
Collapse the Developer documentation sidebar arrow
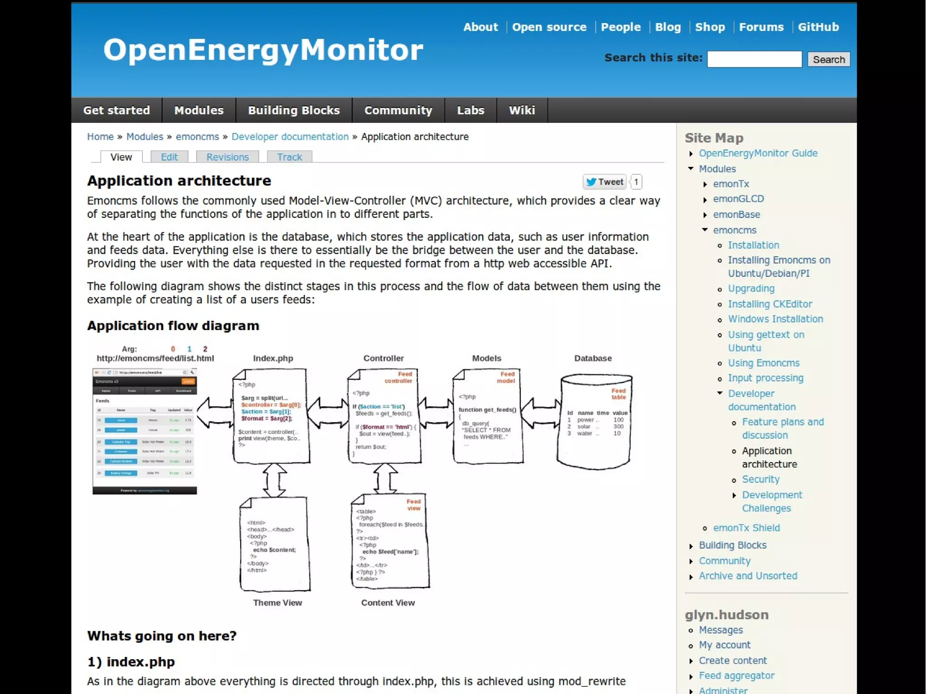tap(720, 393)
